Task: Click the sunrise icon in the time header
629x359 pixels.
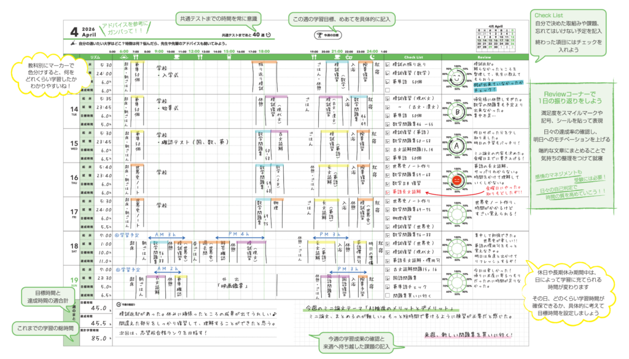Action: [x=123, y=57]
